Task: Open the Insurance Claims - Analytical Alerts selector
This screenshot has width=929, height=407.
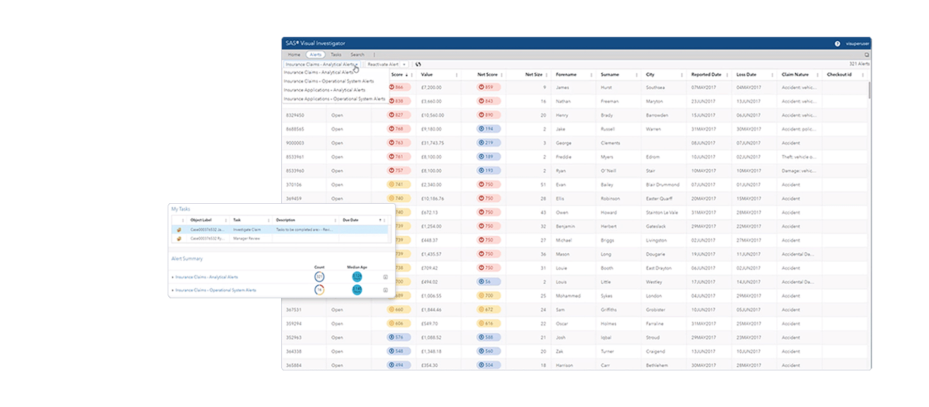Action: tap(321, 64)
